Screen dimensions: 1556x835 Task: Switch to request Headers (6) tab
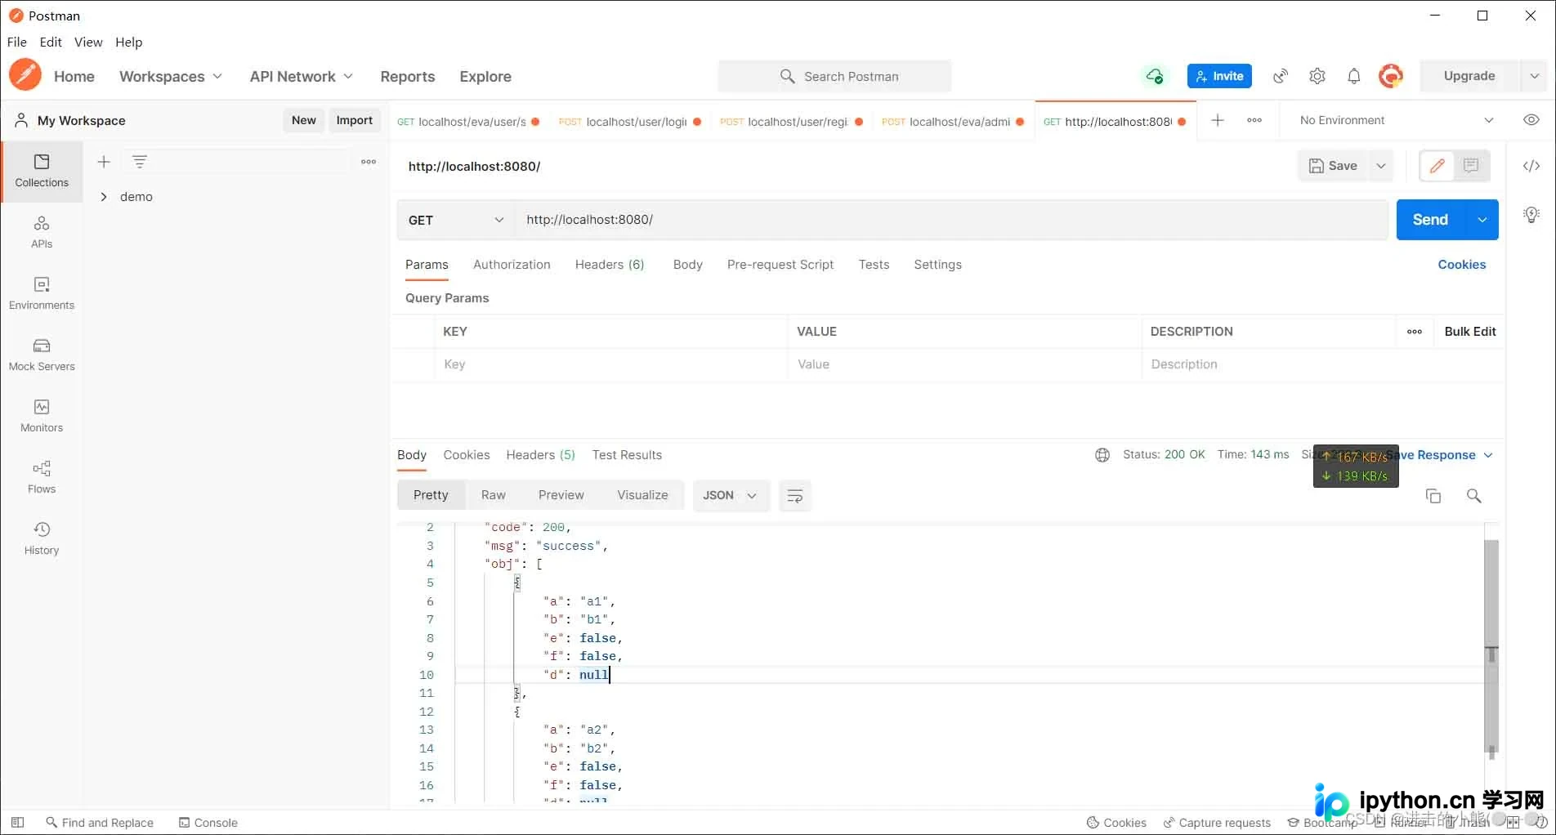(610, 265)
